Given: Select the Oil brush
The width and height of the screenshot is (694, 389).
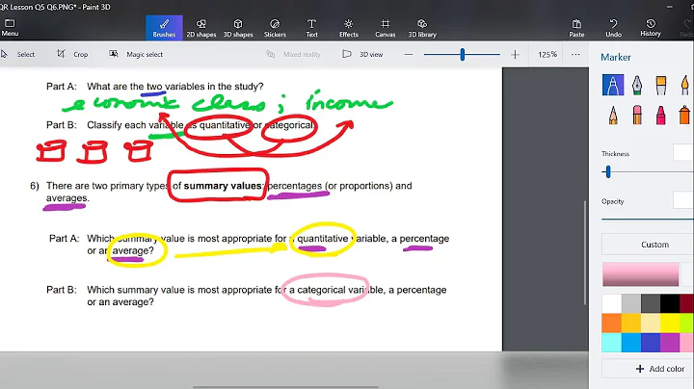Looking at the screenshot, I should 661,85.
